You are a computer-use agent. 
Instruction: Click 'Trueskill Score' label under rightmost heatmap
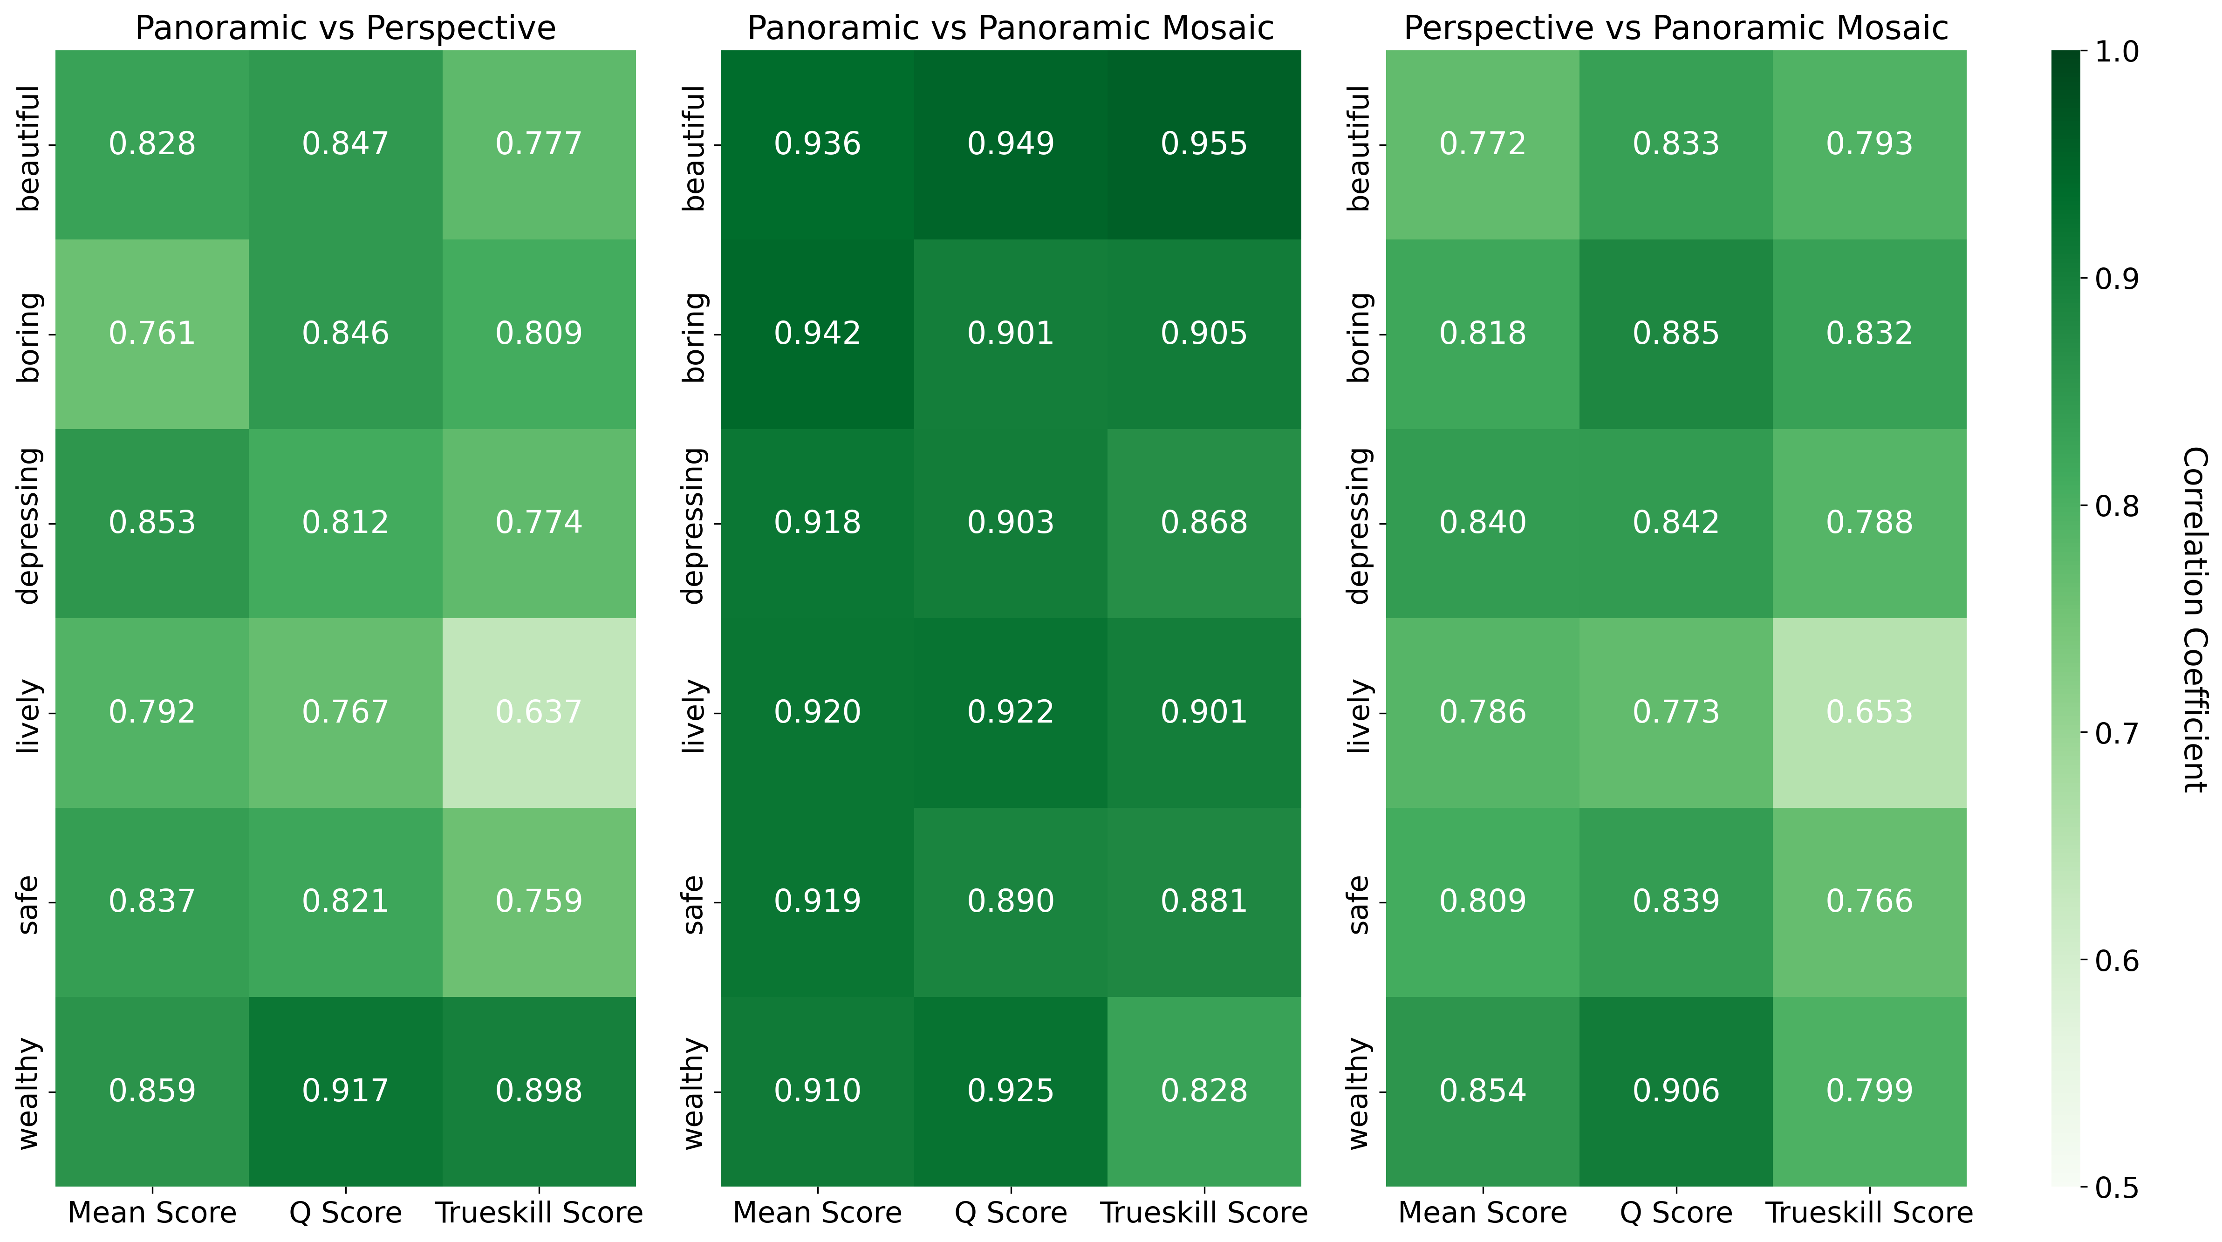click(1869, 1213)
